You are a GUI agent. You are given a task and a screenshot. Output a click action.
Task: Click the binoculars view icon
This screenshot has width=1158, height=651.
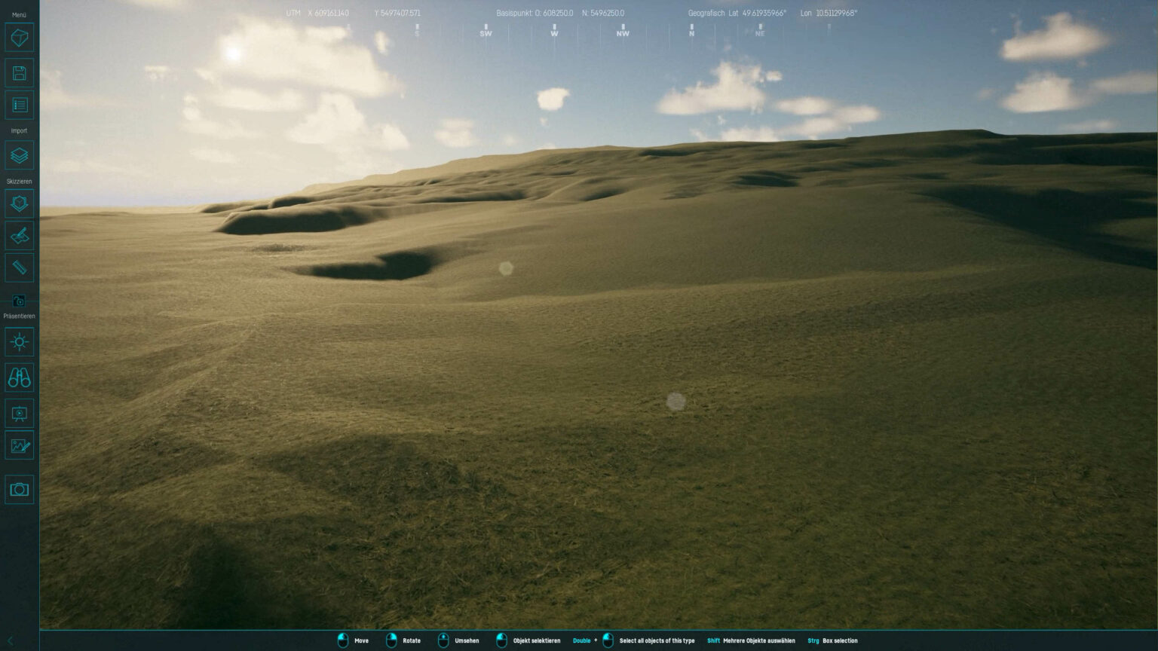tap(20, 377)
